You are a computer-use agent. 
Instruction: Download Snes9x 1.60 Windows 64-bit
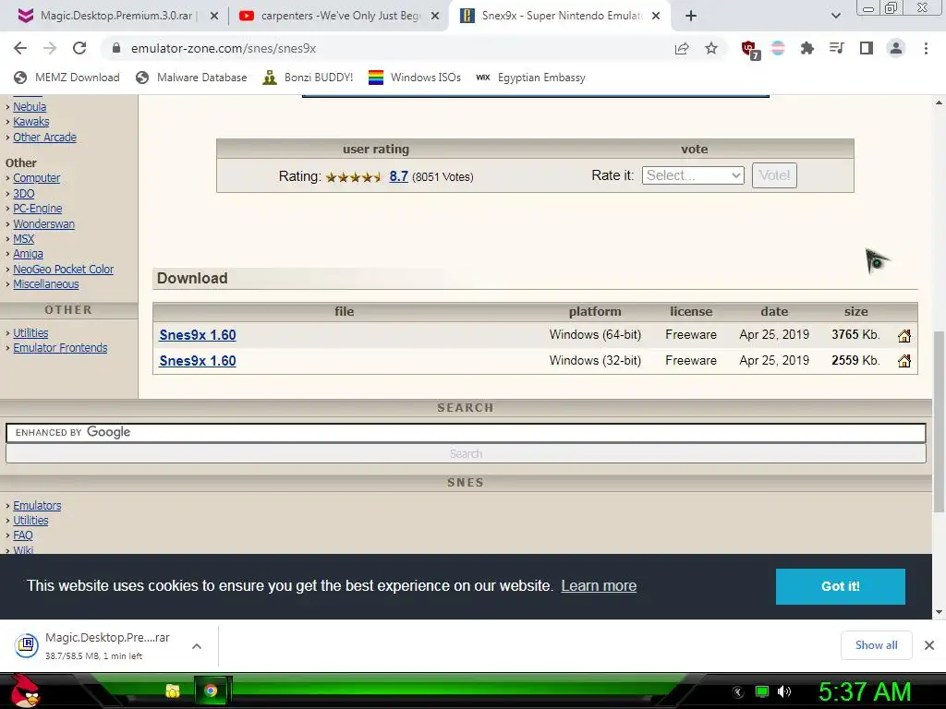click(x=198, y=335)
